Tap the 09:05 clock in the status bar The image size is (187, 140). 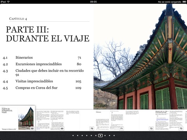93,2
